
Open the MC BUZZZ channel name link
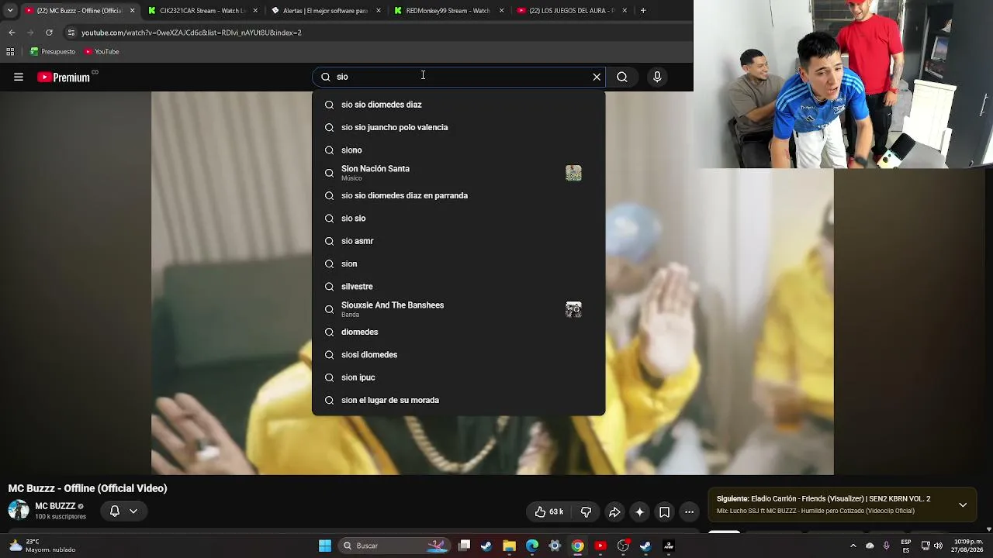[x=55, y=506]
